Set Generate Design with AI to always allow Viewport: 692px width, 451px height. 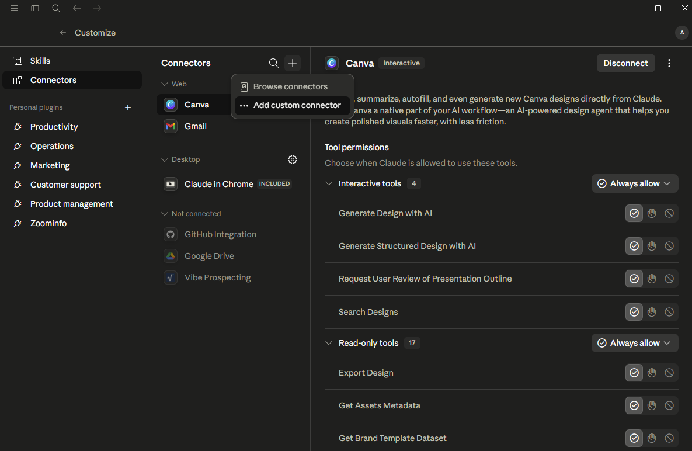tap(634, 214)
